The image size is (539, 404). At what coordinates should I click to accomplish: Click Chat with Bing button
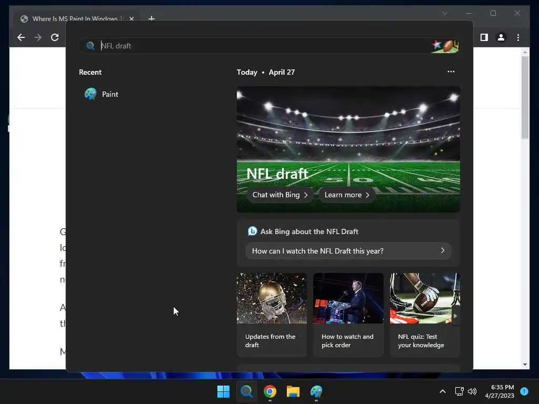[280, 195]
